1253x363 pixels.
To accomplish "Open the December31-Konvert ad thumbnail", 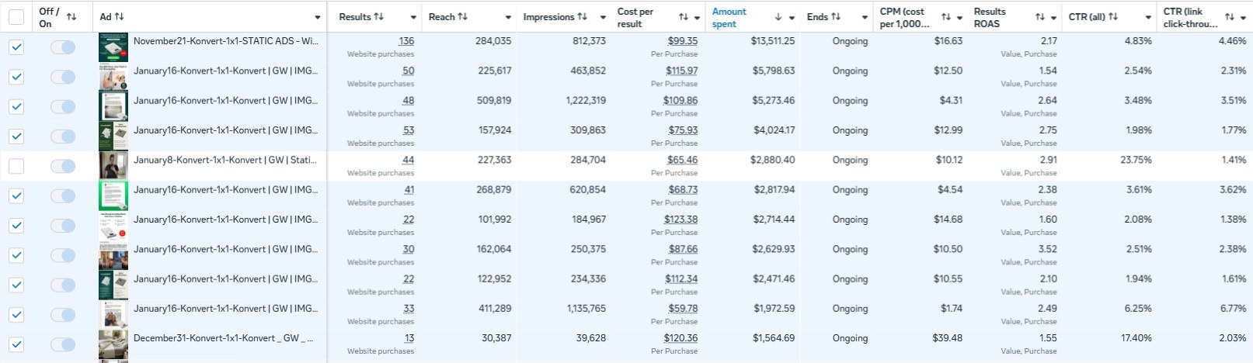I will [x=113, y=344].
